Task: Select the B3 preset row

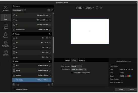Action: click(32, 15)
